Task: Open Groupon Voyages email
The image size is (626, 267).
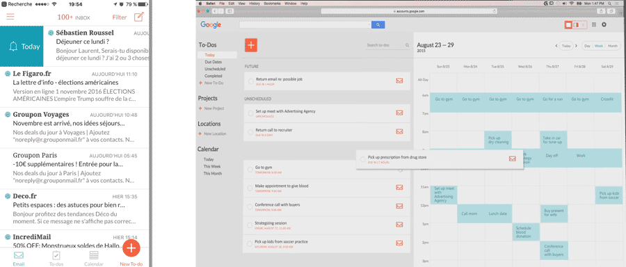Action: pos(74,127)
